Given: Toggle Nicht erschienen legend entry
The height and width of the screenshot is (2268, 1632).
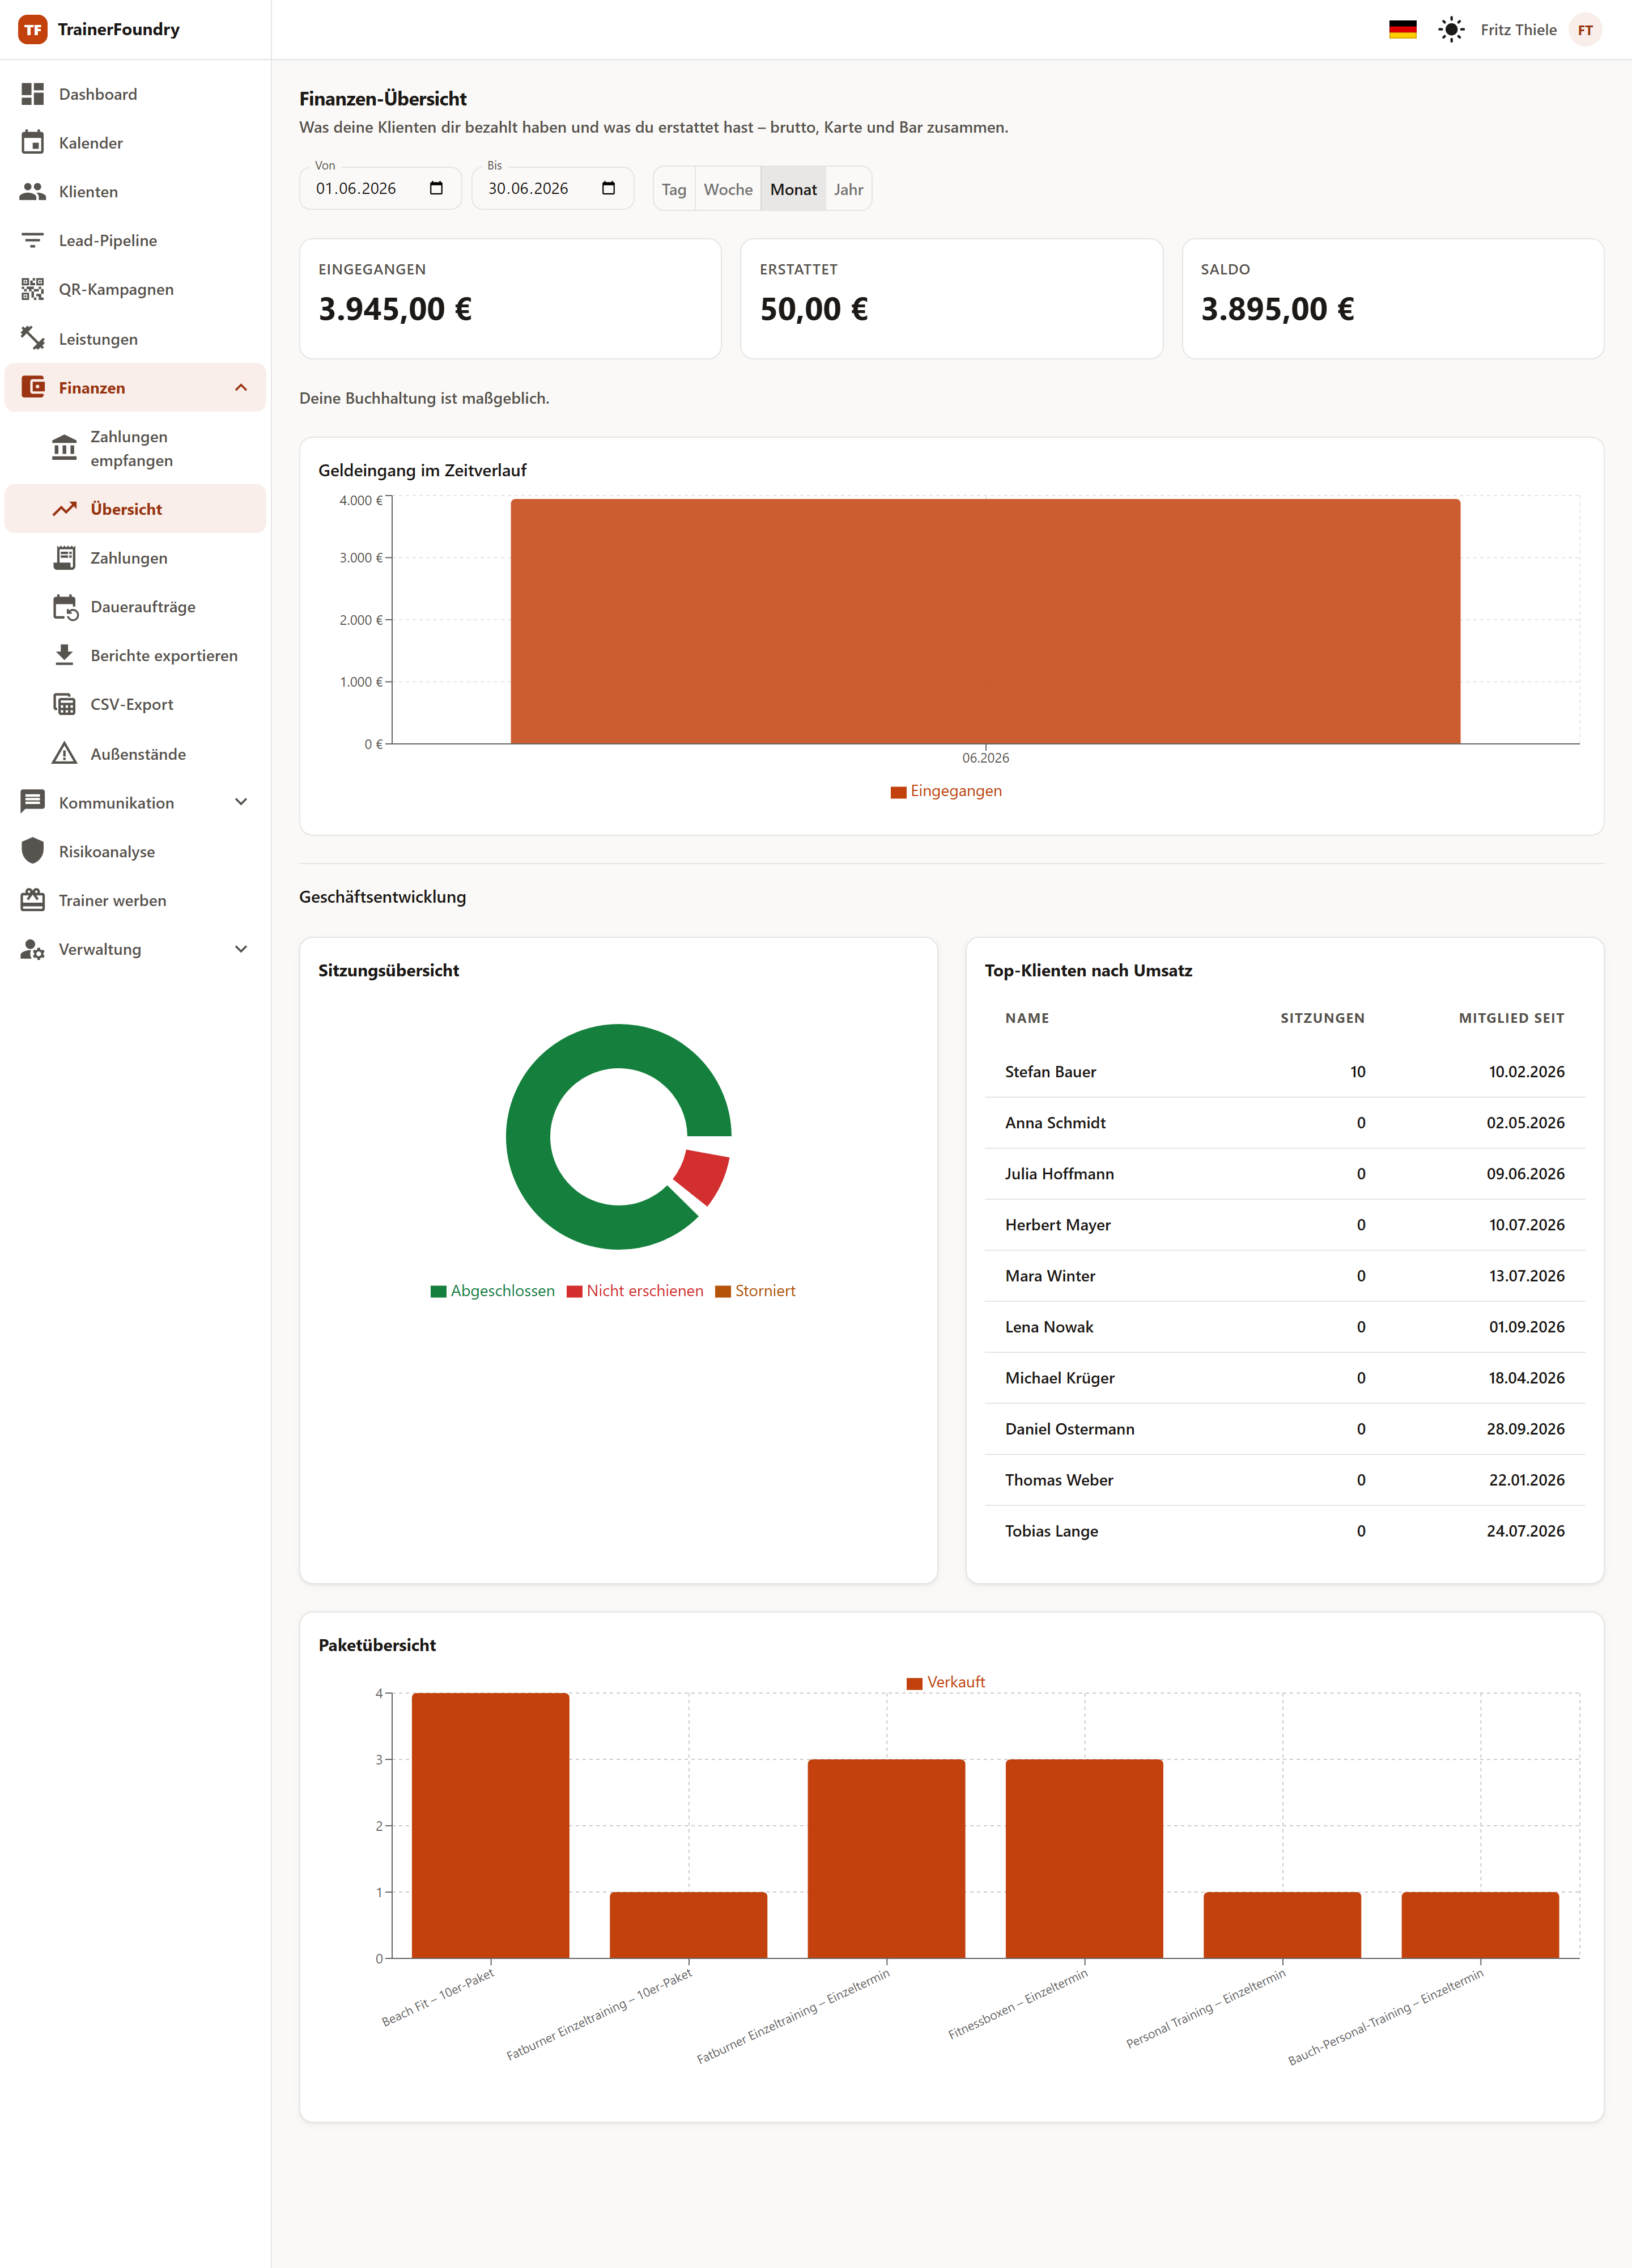Looking at the screenshot, I should tap(635, 1291).
